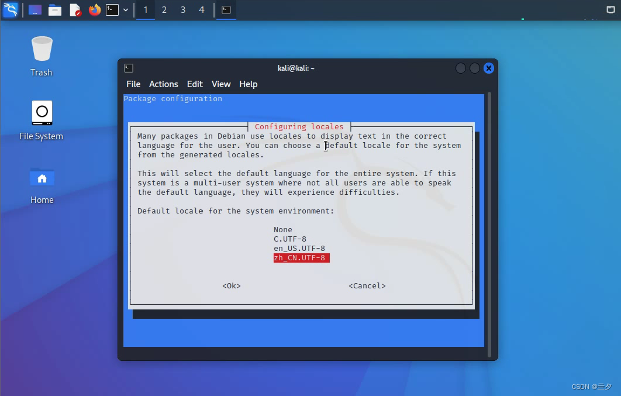
Task: Click the network connection tray icon
Action: pos(610,10)
